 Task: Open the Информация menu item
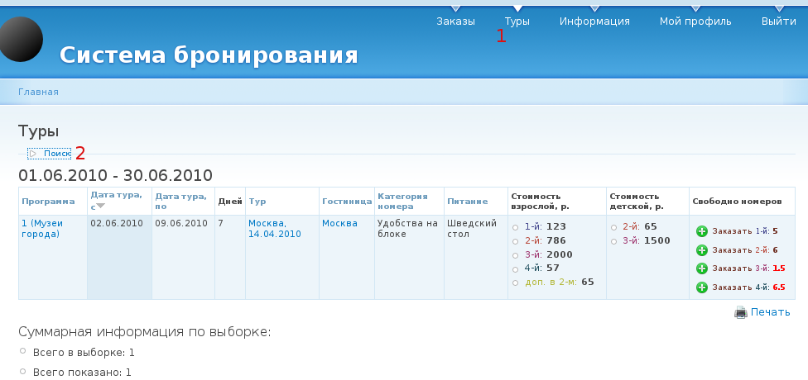[x=594, y=21]
